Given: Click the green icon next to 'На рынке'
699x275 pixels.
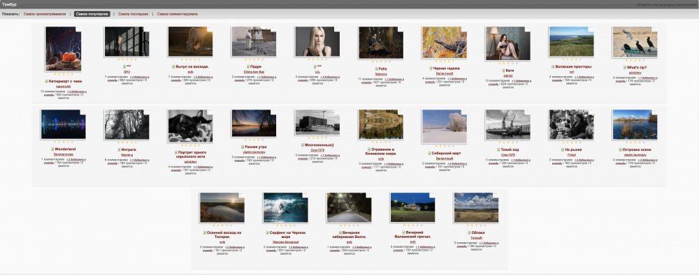Looking at the screenshot, I should [563, 150].
